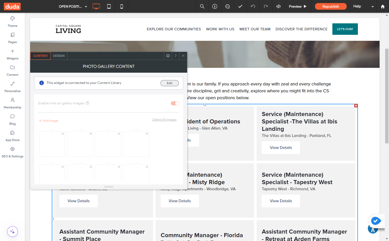Delete the selected gallery widget via red X
Image resolution: width=389 pixels, height=241 pixels.
pyautogui.click(x=356, y=106)
